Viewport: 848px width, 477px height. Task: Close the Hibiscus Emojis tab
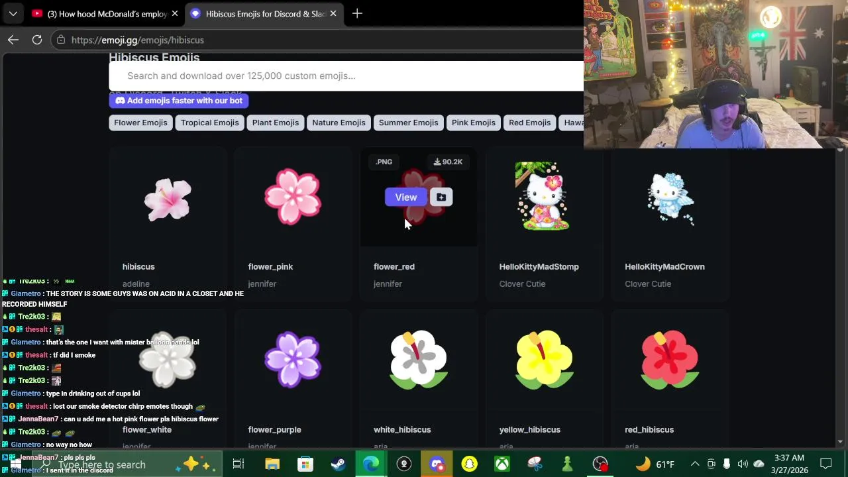pyautogui.click(x=333, y=13)
